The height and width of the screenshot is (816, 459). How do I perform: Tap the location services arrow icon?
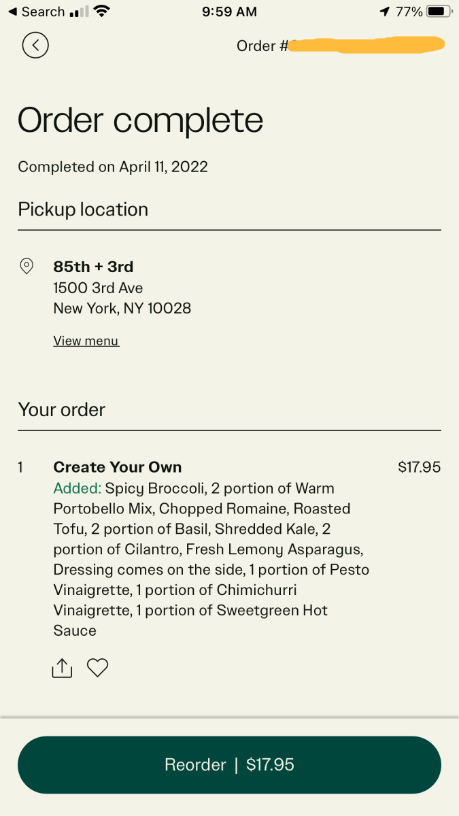[x=385, y=12]
